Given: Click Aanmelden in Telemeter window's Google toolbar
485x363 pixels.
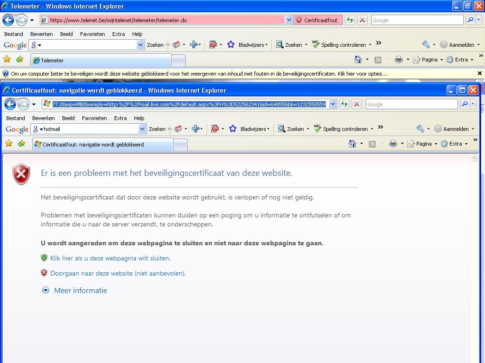Looking at the screenshot, I should tap(458, 45).
